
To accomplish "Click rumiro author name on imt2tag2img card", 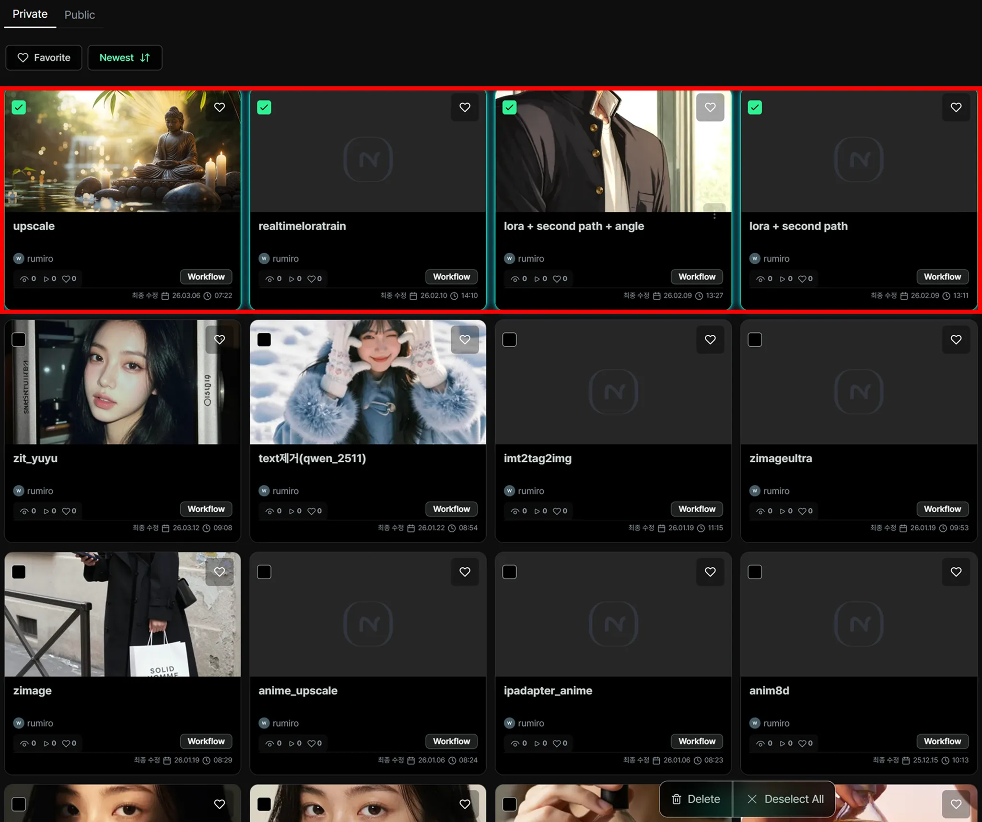I will click(531, 491).
